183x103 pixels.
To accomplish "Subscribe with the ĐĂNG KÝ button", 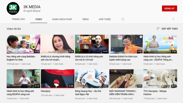I will coord(169,8).
